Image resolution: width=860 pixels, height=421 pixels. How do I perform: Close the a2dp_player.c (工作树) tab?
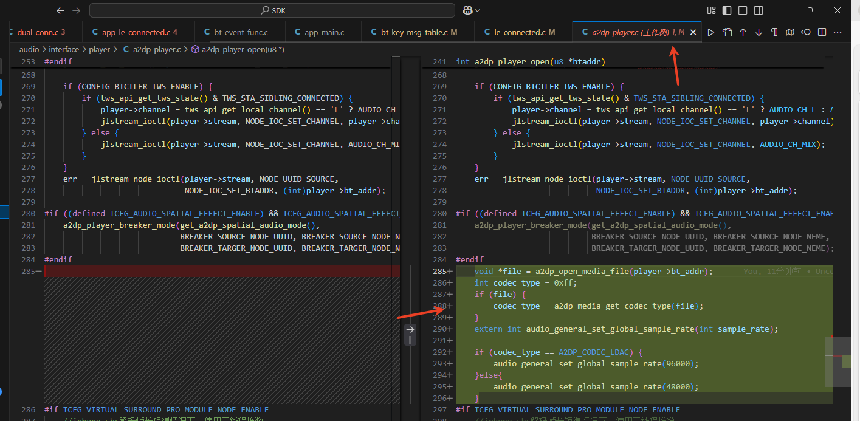click(x=693, y=32)
